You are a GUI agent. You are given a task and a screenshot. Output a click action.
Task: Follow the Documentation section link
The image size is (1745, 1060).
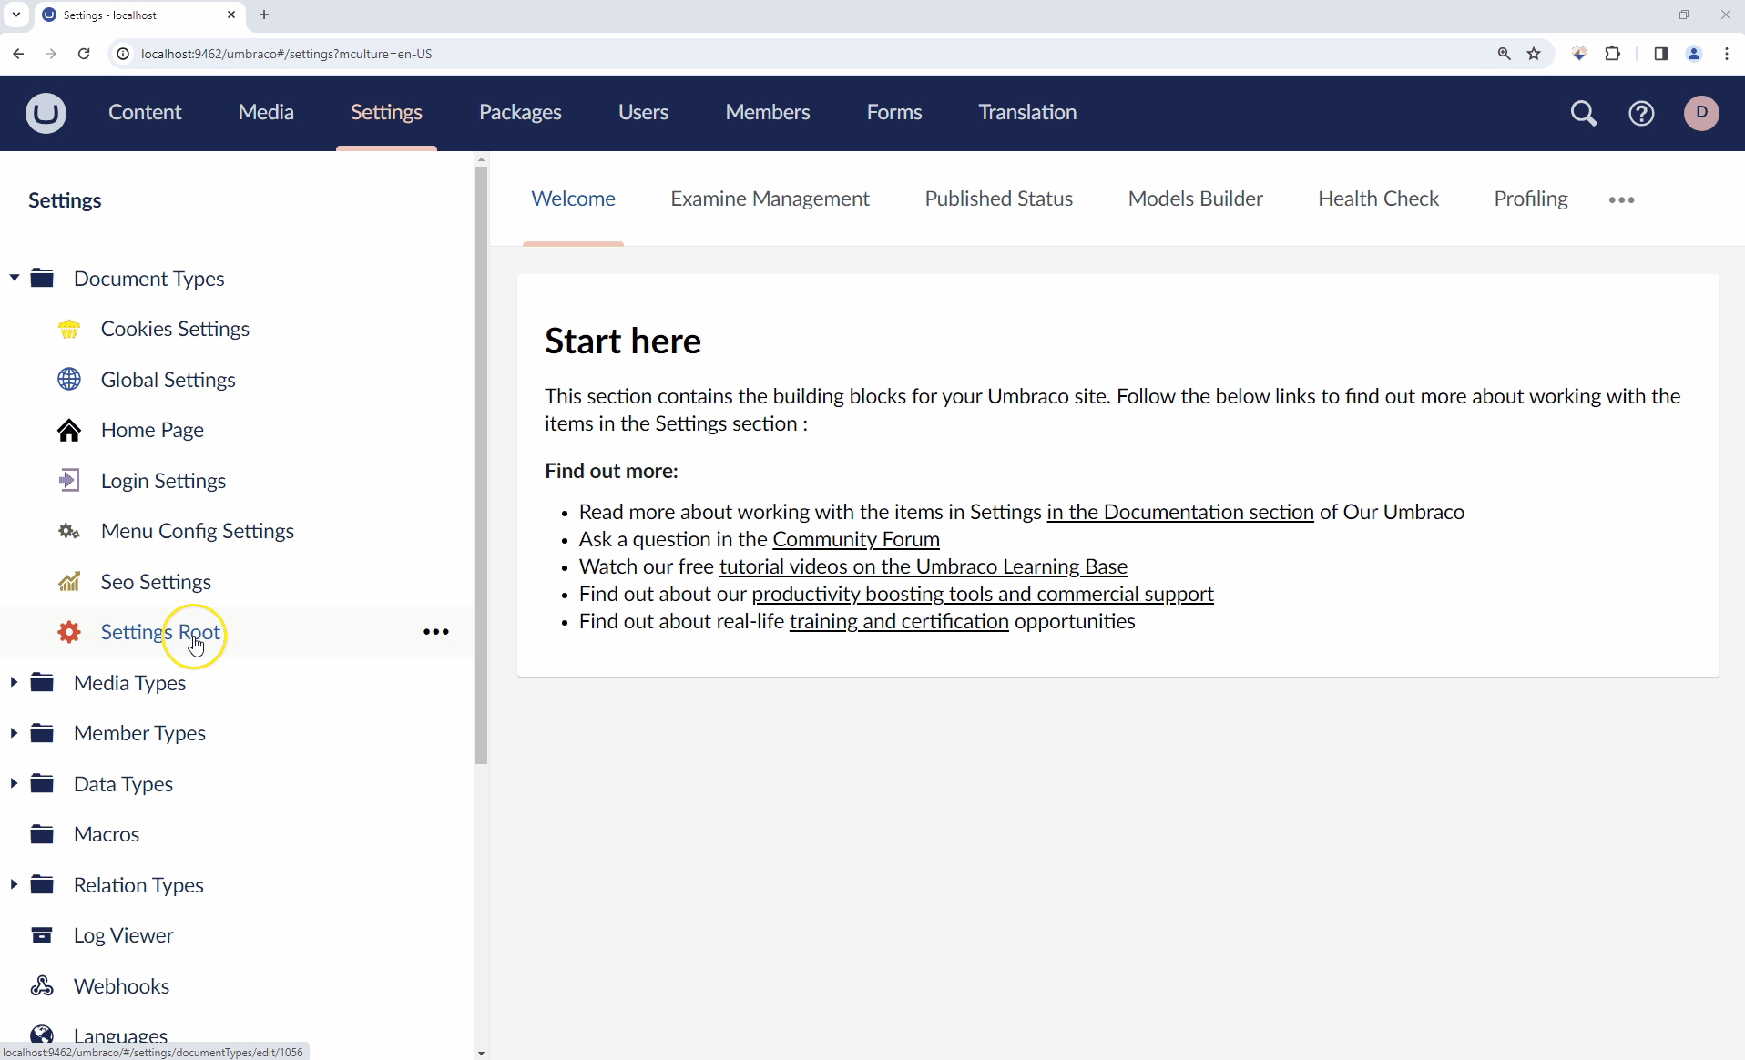pyautogui.click(x=1180, y=512)
